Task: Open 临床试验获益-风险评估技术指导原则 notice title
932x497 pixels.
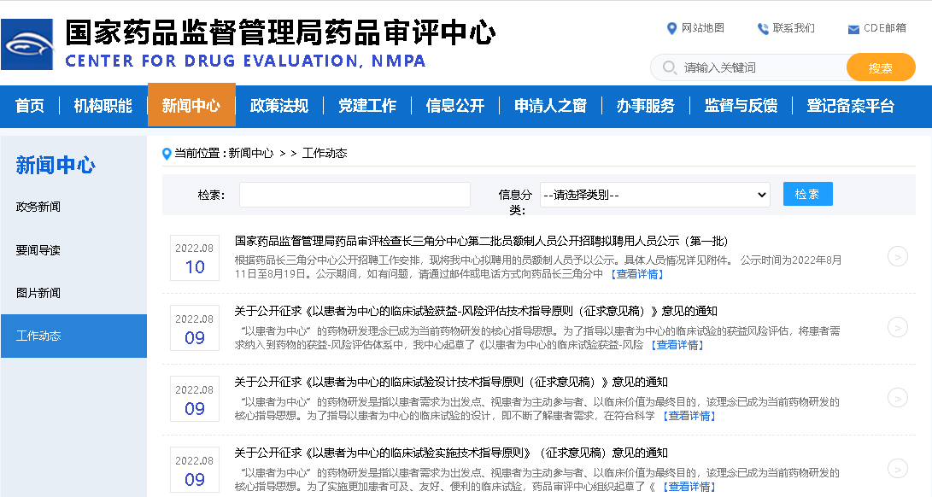Action: 476,312
